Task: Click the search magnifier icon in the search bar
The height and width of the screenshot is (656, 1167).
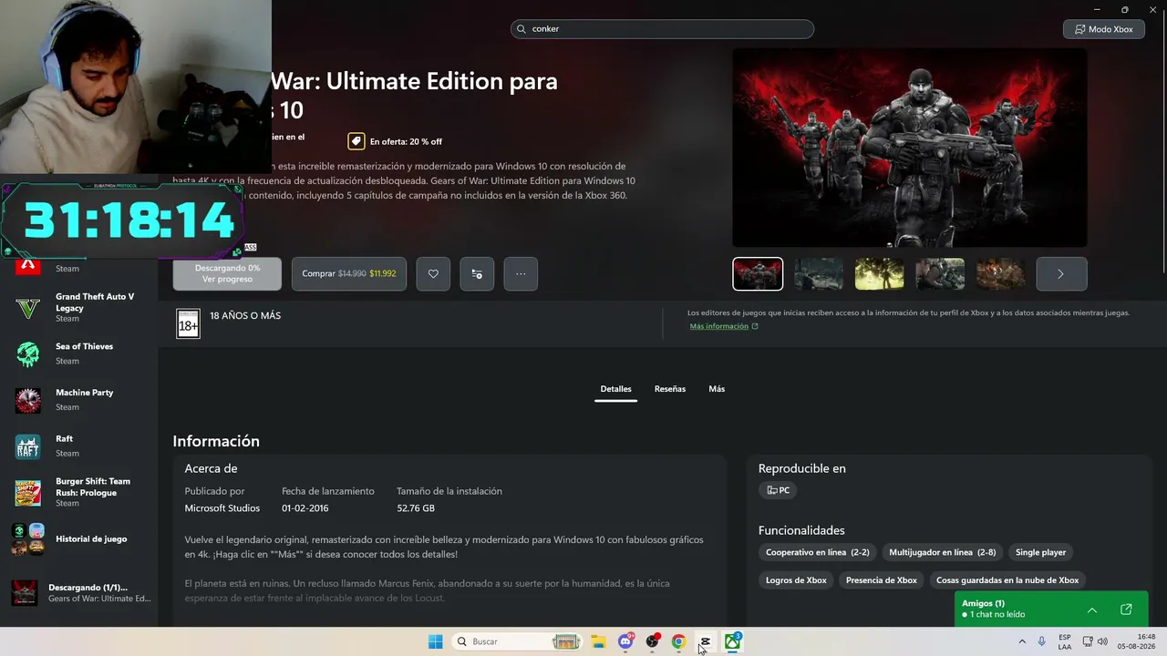Action: point(522,29)
